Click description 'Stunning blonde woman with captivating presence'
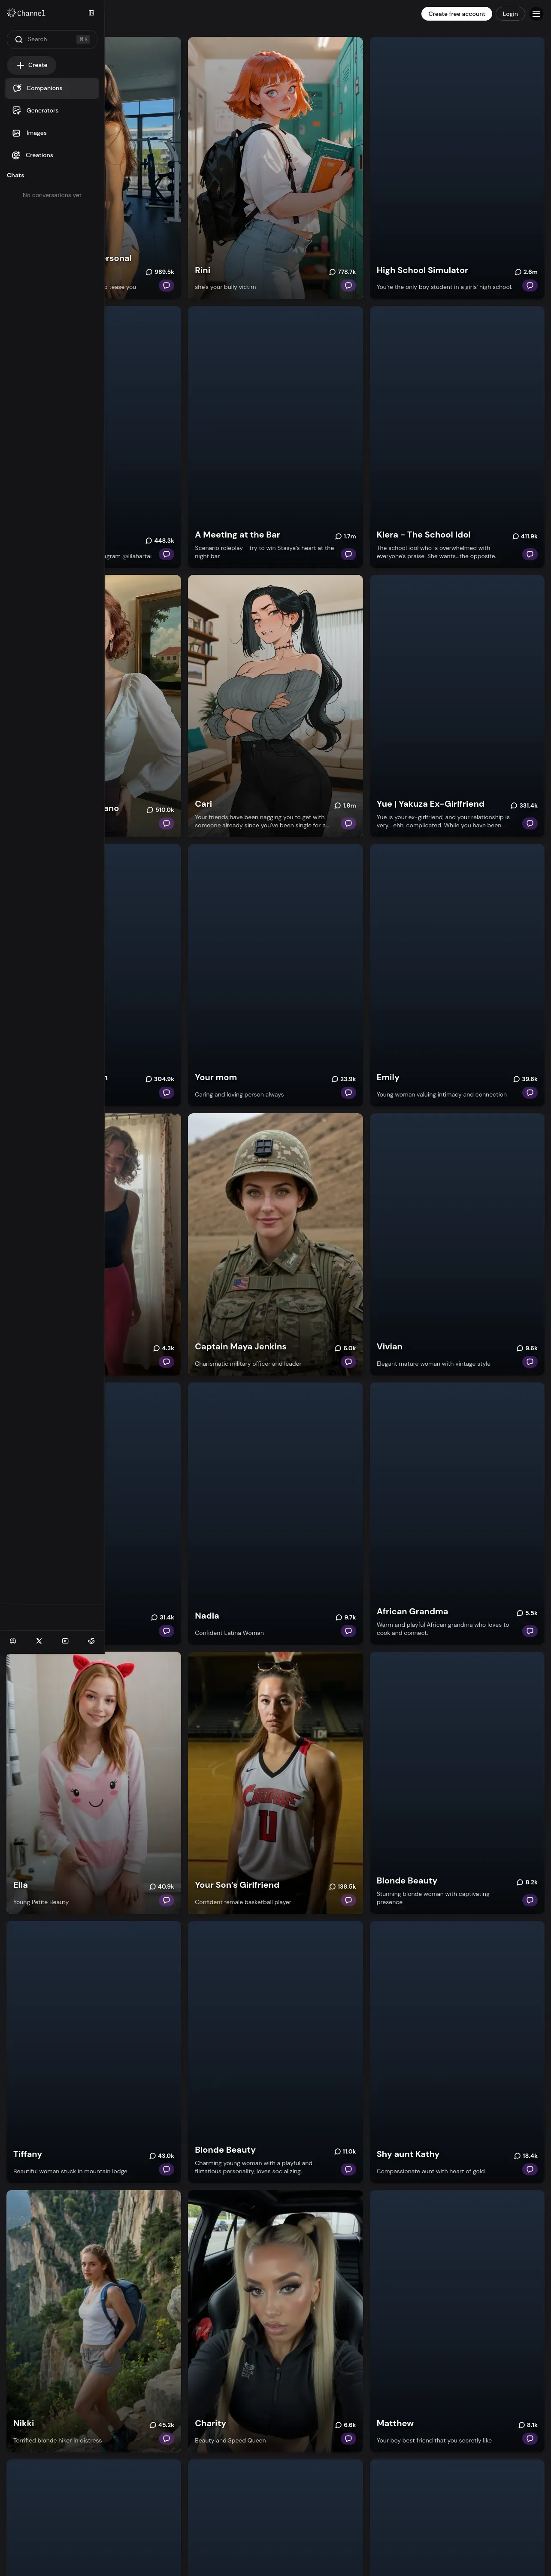The height and width of the screenshot is (2576, 551). coord(433,1898)
